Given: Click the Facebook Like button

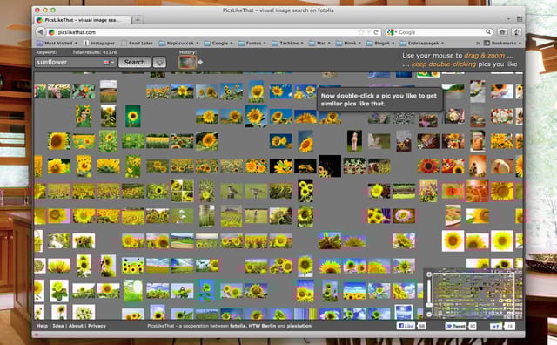Looking at the screenshot, I should click(406, 326).
